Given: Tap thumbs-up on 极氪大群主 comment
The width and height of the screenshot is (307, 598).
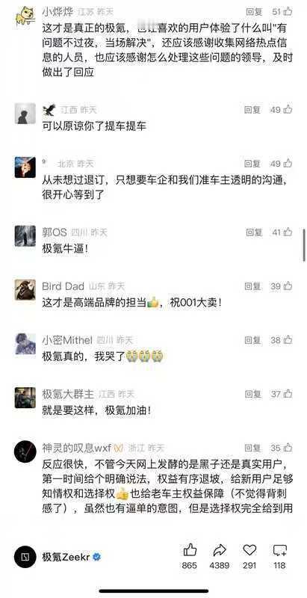Looking at the screenshot, I should click(288, 394).
